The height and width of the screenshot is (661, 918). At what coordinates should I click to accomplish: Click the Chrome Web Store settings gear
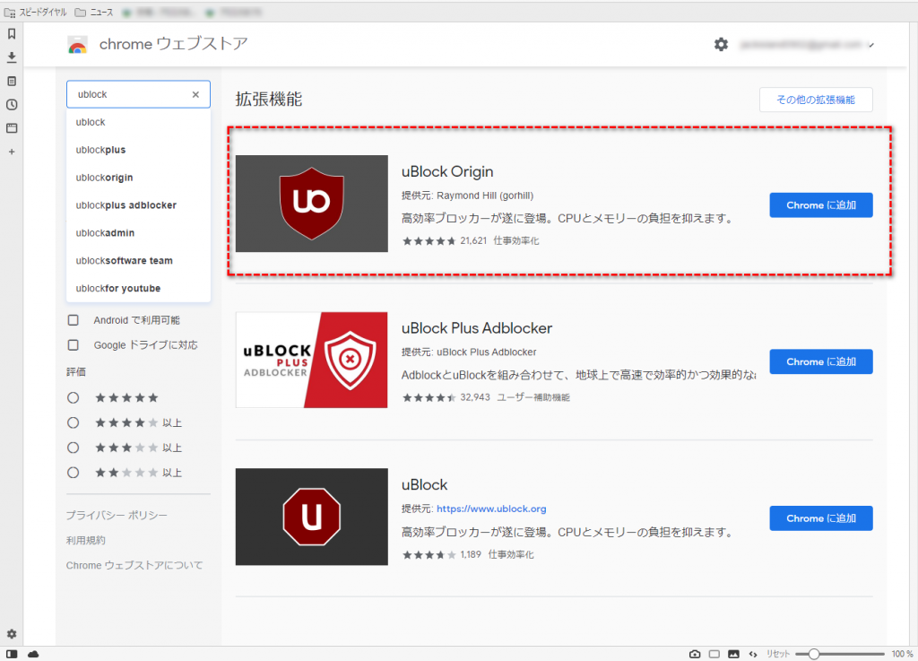tap(721, 44)
